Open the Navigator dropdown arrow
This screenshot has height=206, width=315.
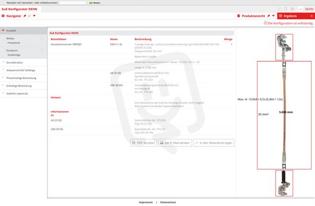[x=34, y=16]
